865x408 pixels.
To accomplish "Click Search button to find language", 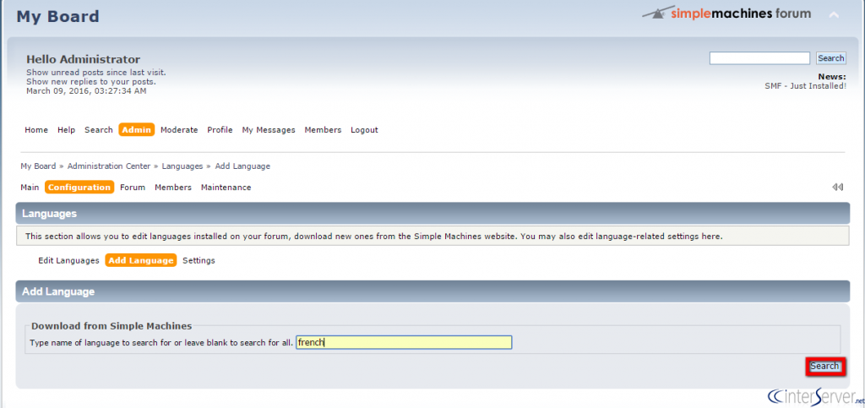I will [x=824, y=366].
